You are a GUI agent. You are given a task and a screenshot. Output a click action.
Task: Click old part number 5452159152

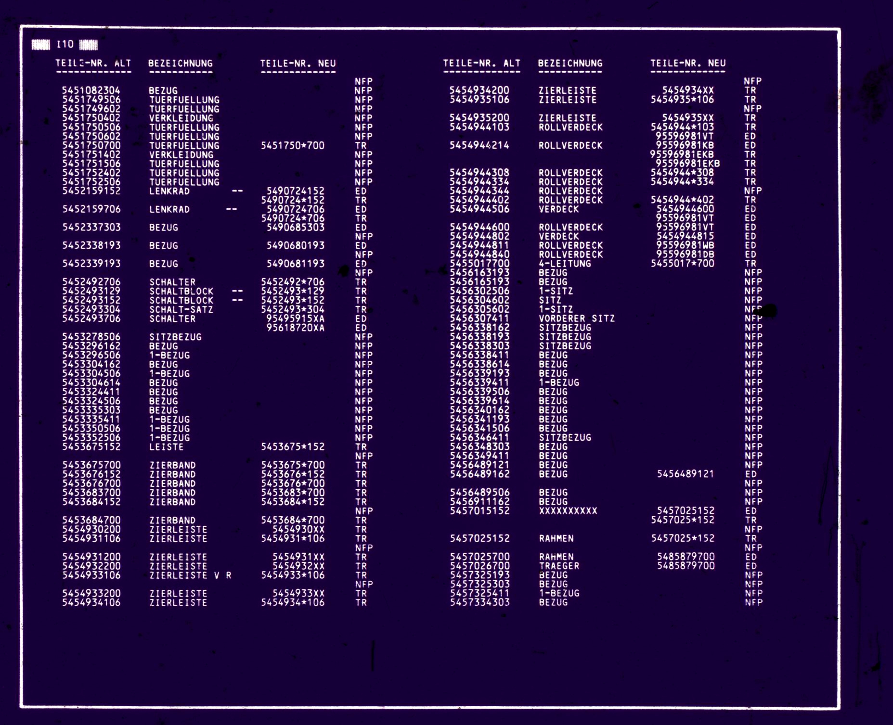[x=91, y=191]
